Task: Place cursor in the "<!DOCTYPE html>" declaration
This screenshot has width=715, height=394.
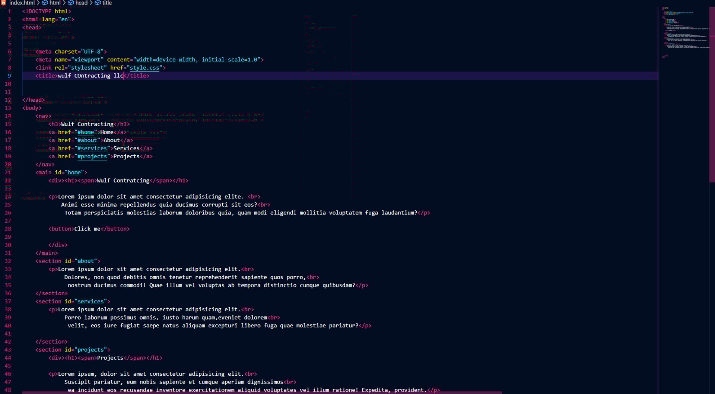Action: tap(47, 12)
